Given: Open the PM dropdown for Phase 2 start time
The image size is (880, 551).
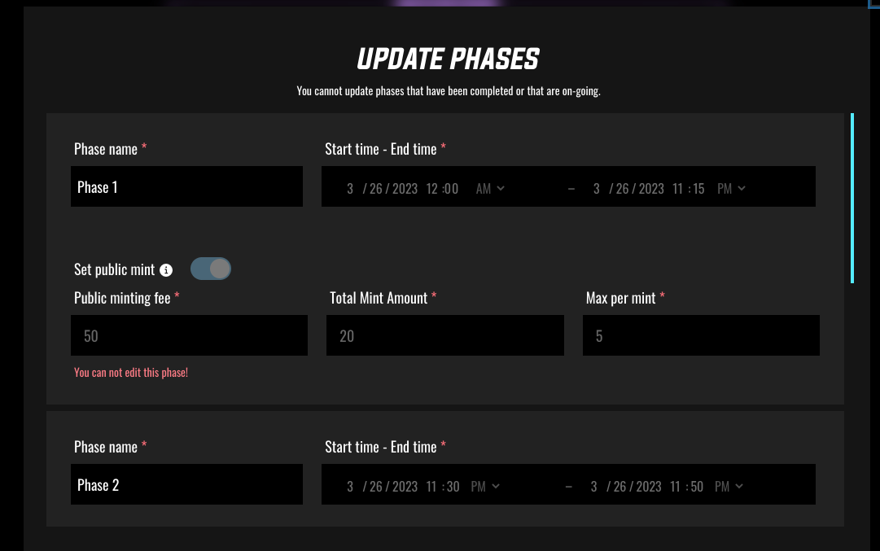Looking at the screenshot, I should [484, 486].
